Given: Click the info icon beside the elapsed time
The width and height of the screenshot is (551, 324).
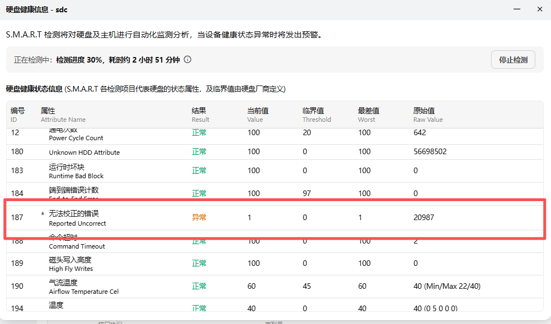Looking at the screenshot, I should coord(188,60).
